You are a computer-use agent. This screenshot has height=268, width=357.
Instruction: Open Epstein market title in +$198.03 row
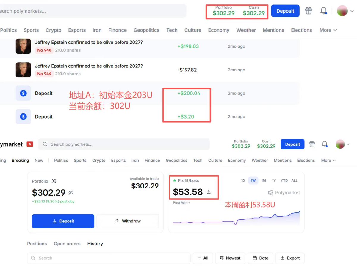[x=89, y=42]
